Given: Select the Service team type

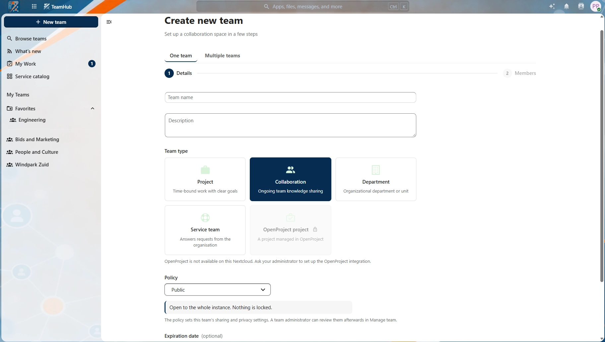Looking at the screenshot, I should [205, 230].
